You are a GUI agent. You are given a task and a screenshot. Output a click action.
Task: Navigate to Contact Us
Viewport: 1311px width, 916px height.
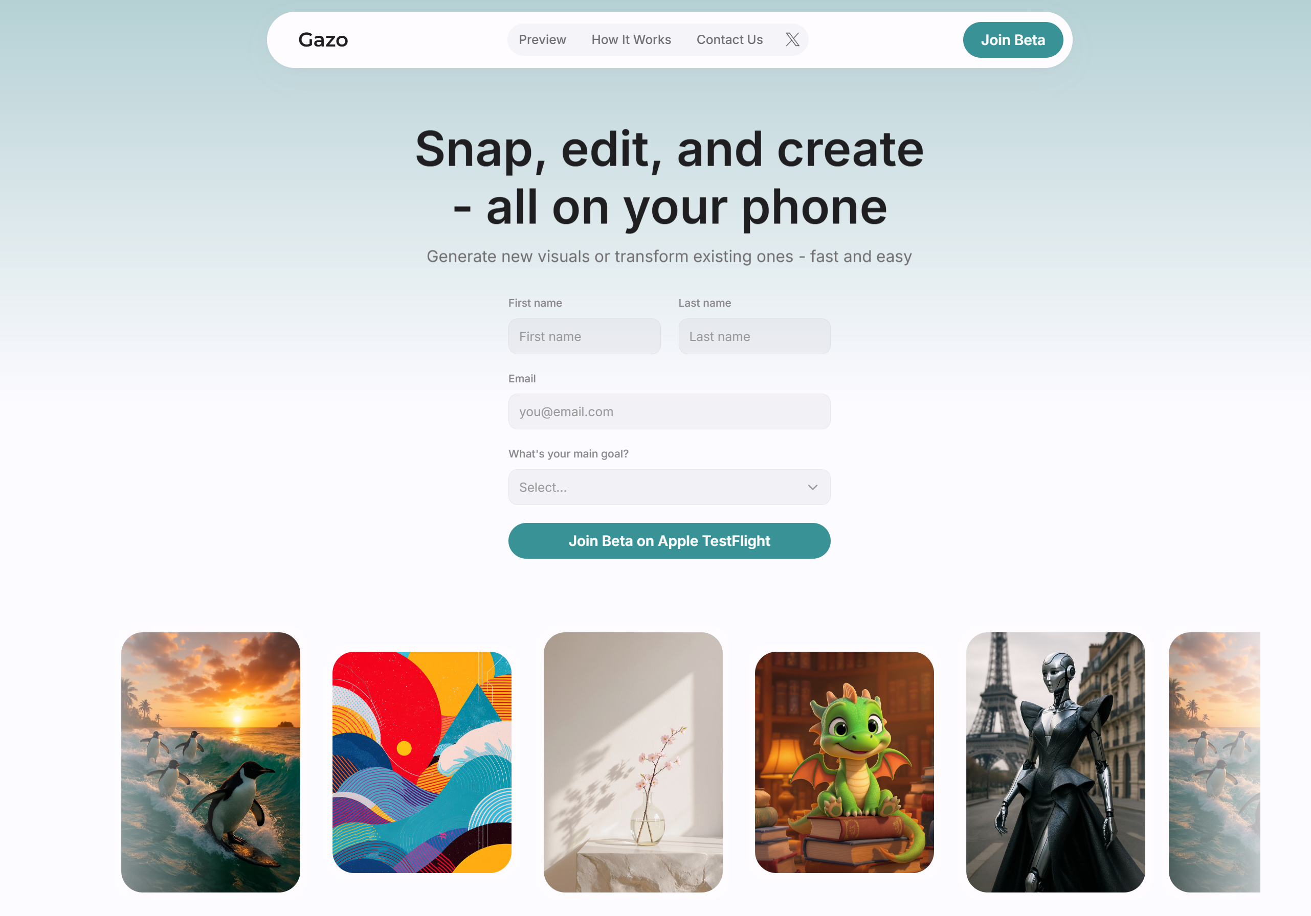(x=729, y=39)
